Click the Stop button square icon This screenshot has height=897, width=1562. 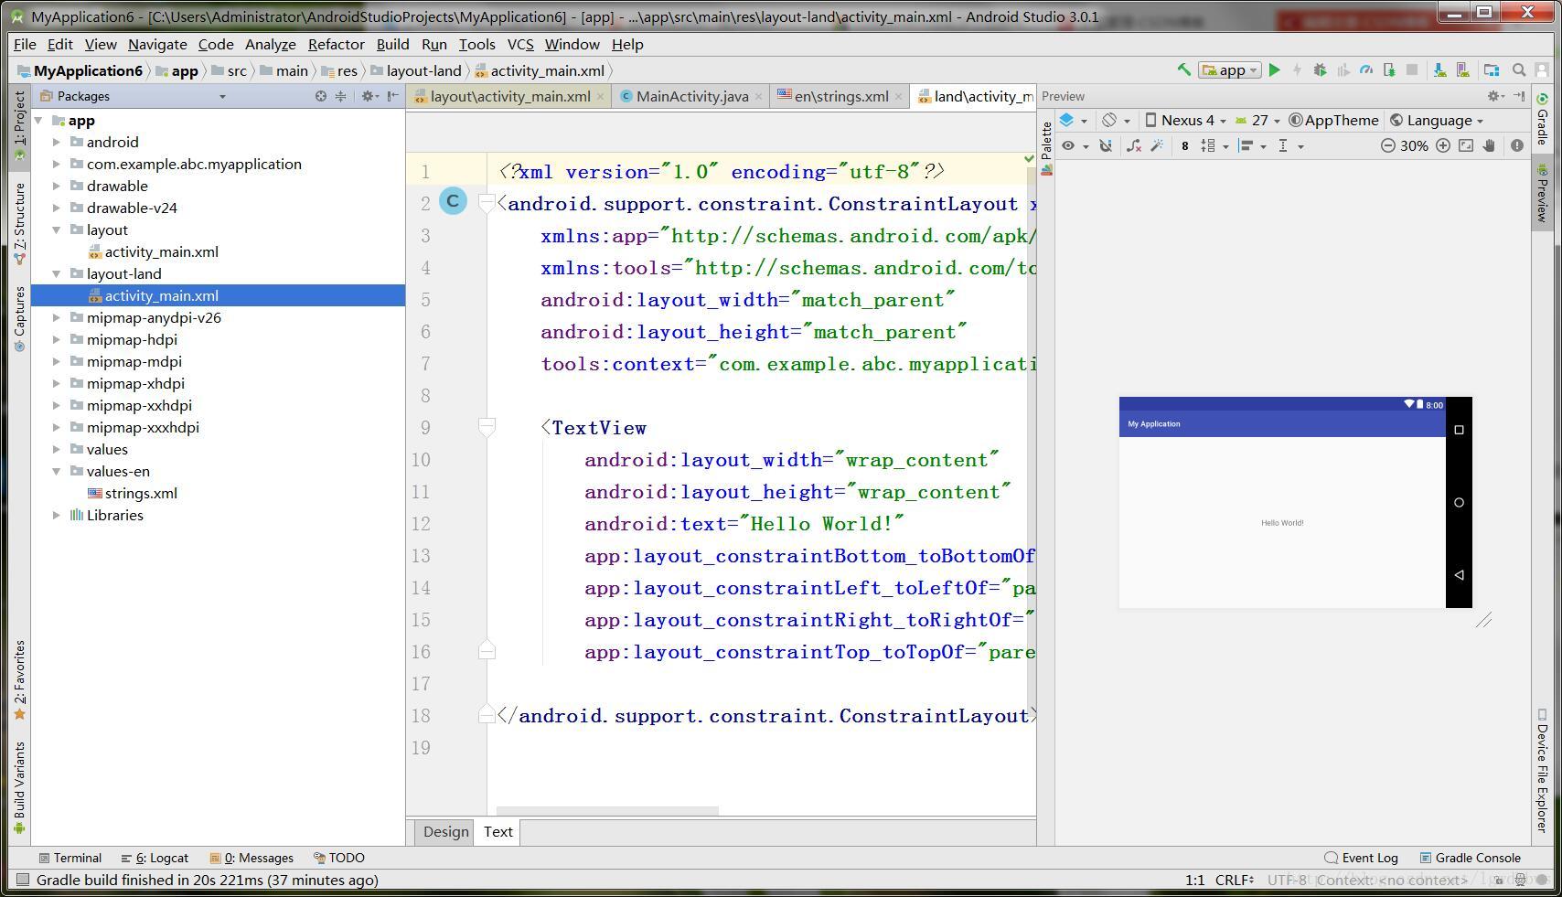1412,70
